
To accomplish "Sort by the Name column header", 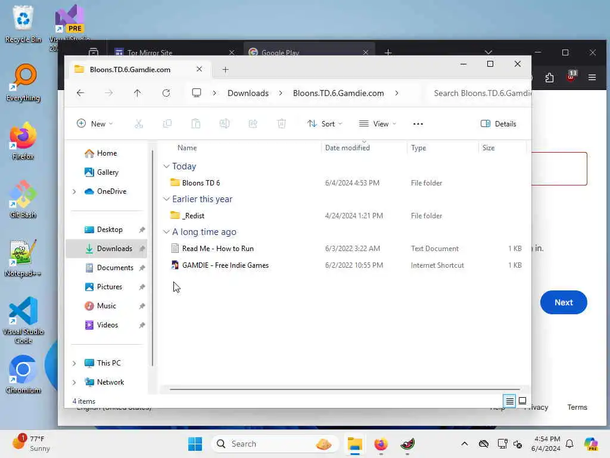I will click(186, 148).
